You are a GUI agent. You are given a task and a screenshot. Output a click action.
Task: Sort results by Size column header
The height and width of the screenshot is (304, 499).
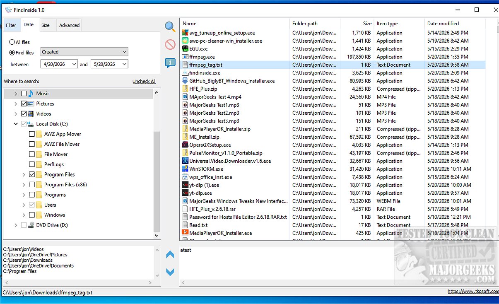point(357,24)
